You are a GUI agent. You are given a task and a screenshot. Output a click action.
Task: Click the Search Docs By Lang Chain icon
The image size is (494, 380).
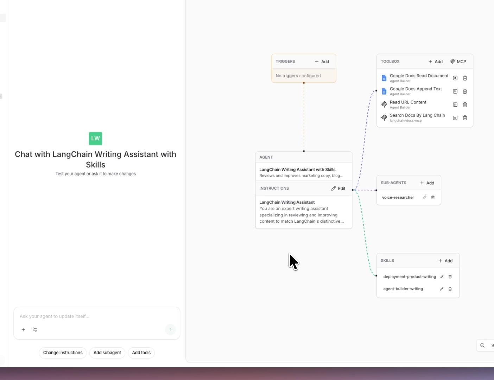(x=384, y=118)
